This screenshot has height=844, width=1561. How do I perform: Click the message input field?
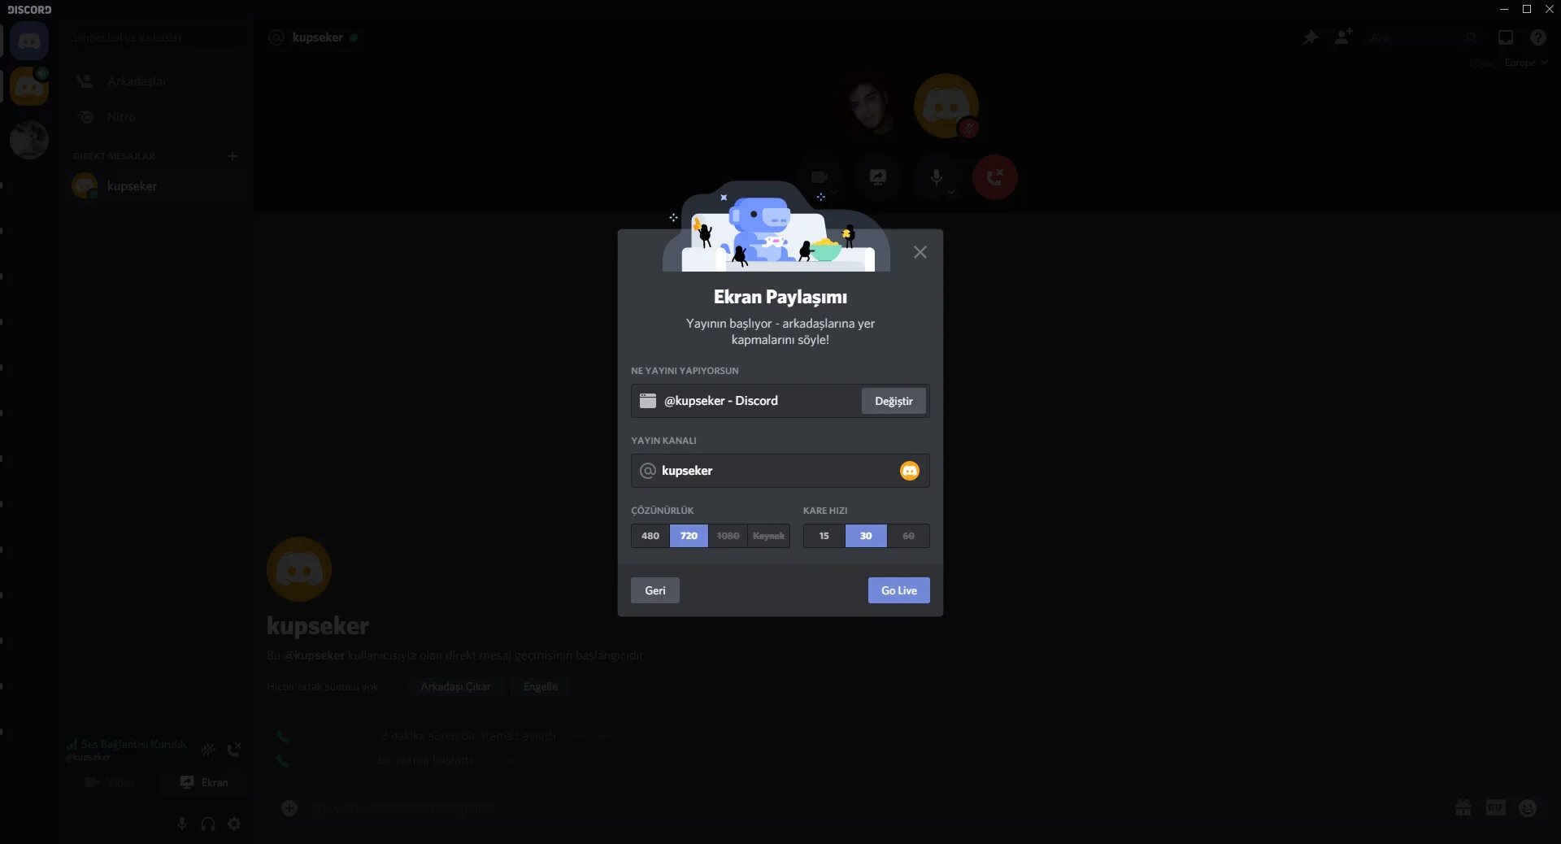874,808
